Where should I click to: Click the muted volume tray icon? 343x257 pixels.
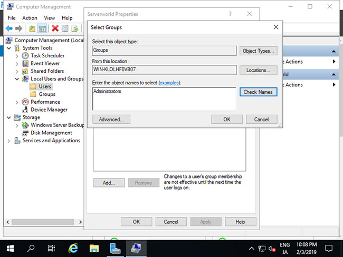[272, 249]
